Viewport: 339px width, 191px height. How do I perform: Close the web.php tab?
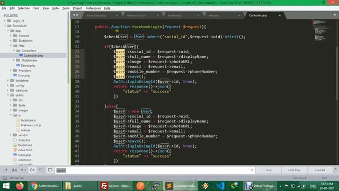(x=239, y=15)
